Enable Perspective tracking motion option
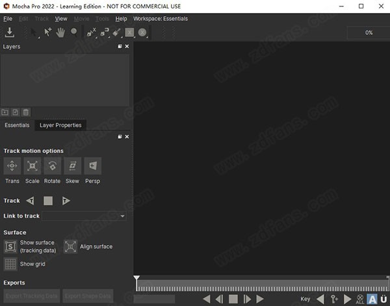 [92, 166]
